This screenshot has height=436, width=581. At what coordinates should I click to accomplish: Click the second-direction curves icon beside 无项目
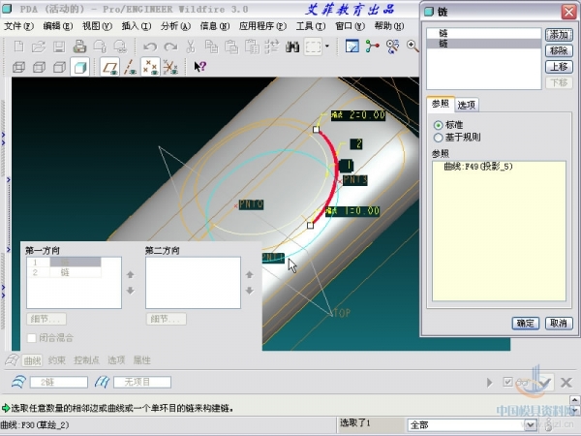pos(103,382)
